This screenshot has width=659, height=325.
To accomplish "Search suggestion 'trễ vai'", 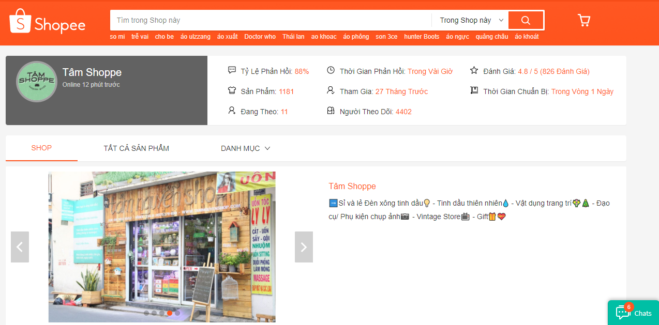I will (140, 37).
